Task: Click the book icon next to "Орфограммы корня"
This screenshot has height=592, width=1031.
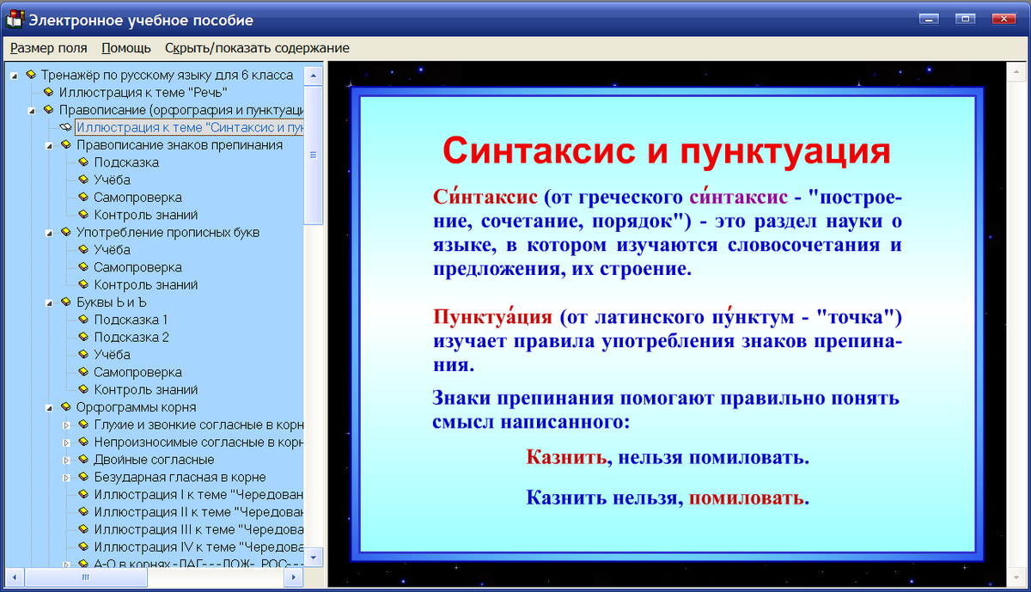Action: tap(64, 406)
